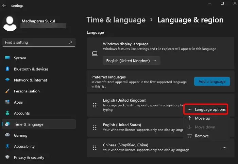Viewport: 238px width, 164px height.
Task: Click the laptop icon beside Windows display language
Action: click(95, 54)
